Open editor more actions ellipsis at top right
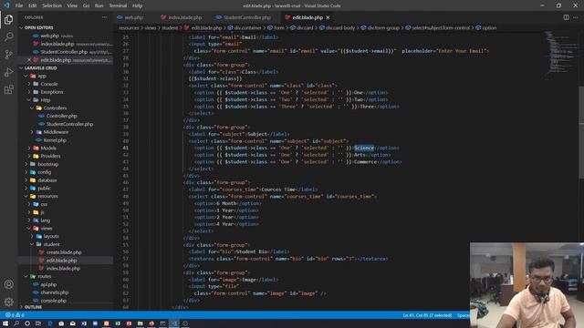This screenshot has width=584, height=328. 576,17
